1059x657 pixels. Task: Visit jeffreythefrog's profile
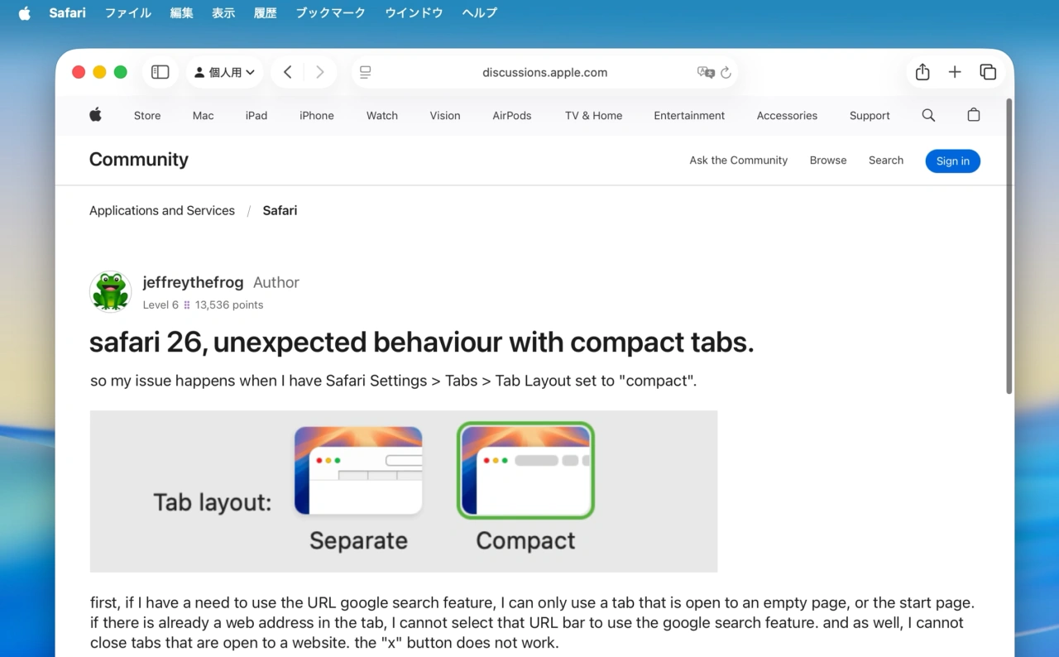(x=193, y=282)
